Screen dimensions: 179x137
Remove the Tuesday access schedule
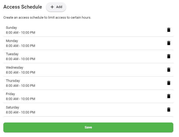pyautogui.click(x=169, y=56)
